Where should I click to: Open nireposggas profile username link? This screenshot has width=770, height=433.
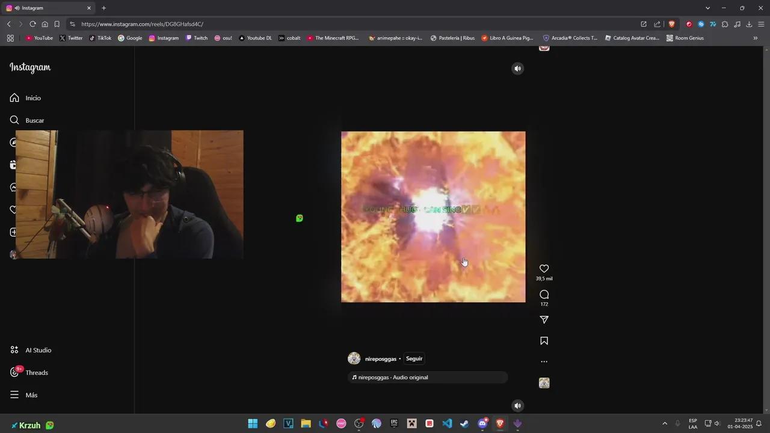pyautogui.click(x=380, y=359)
